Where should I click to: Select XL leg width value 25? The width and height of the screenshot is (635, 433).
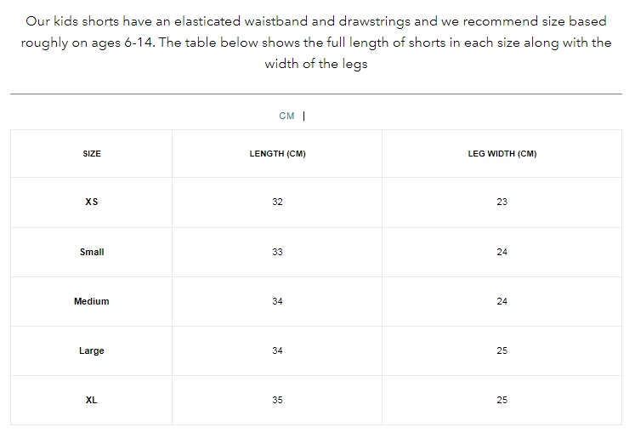(x=502, y=400)
